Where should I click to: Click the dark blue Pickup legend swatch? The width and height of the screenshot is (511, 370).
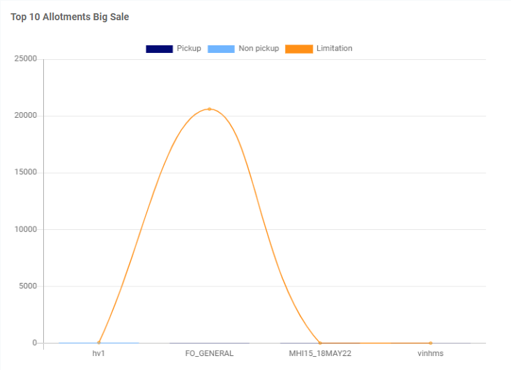pos(159,49)
